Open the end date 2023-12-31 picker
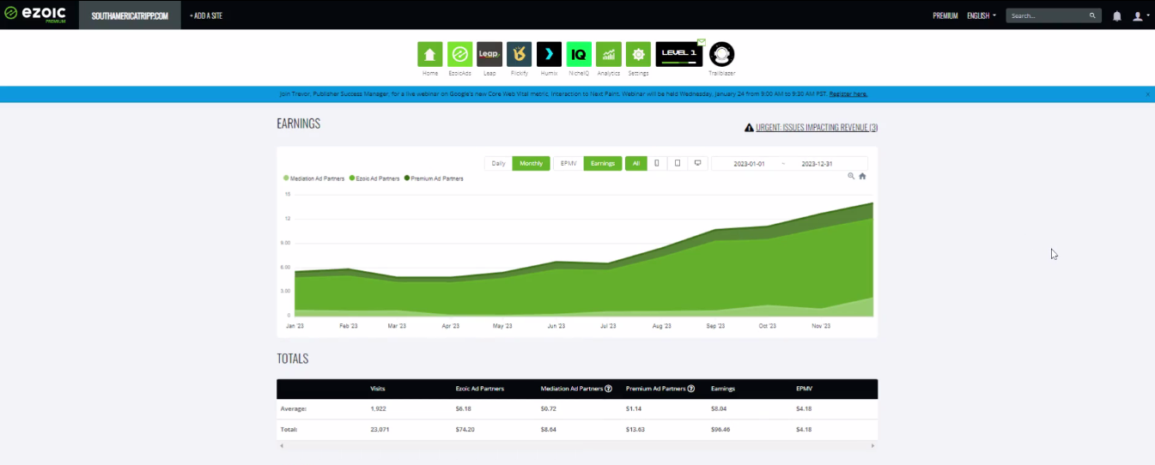The height and width of the screenshot is (465, 1155). tap(817, 163)
